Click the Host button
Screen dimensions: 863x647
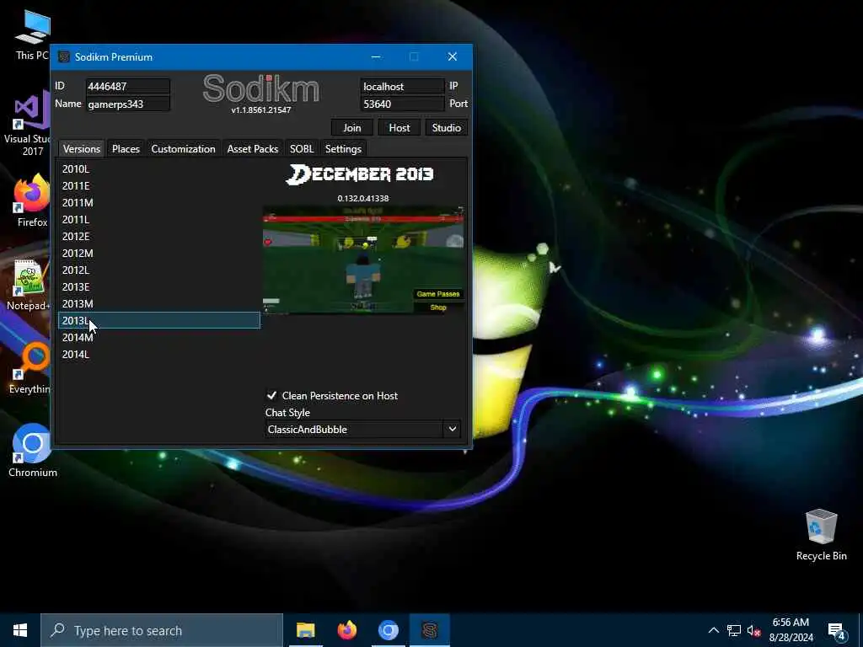pos(399,128)
